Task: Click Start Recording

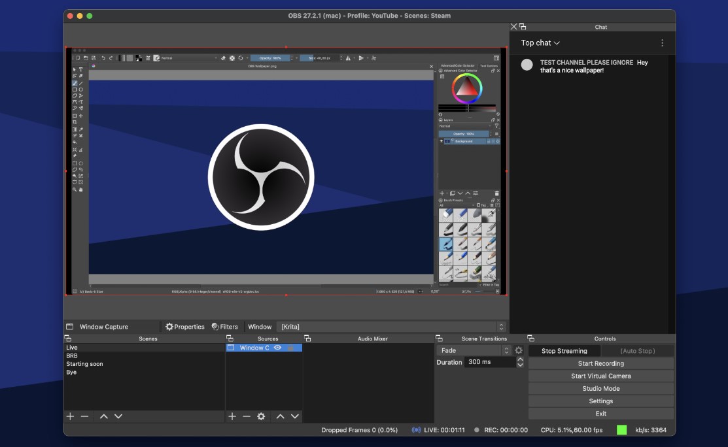Action: [600, 363]
